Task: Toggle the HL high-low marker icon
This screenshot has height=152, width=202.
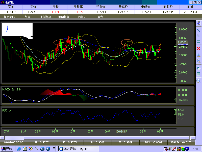Action: coord(198,81)
